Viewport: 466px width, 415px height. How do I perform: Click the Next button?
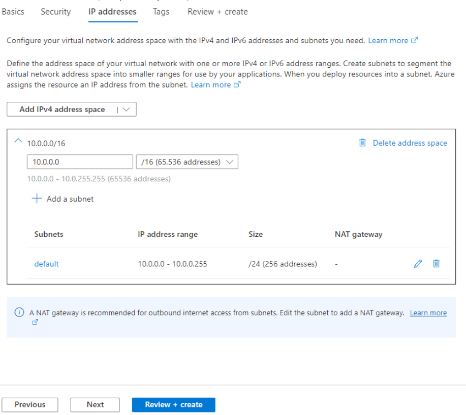click(x=95, y=405)
